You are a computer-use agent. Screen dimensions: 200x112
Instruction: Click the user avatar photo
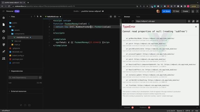click(158, 11)
